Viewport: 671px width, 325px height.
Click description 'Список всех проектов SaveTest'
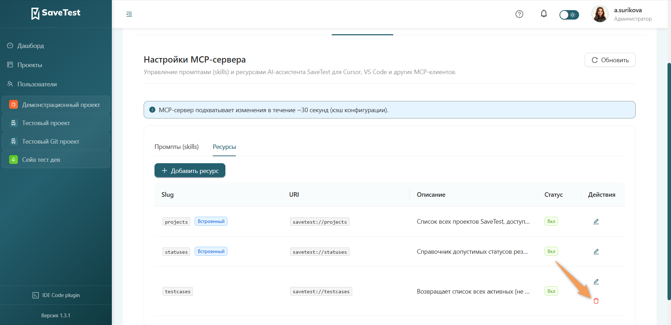473,222
